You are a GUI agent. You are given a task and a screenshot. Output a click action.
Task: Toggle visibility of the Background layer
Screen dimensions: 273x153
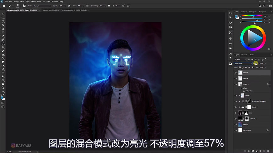(x=236, y=130)
